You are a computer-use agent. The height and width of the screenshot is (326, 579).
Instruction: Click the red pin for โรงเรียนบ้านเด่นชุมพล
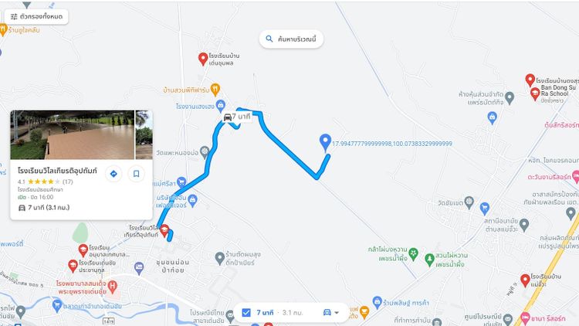203,59
